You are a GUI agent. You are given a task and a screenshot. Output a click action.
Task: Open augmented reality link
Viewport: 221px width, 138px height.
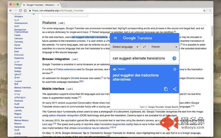click(x=123, y=124)
